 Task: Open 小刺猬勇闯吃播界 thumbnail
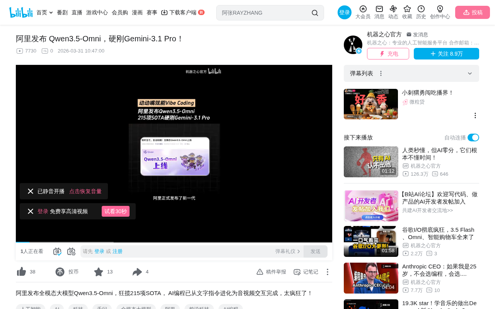371,104
